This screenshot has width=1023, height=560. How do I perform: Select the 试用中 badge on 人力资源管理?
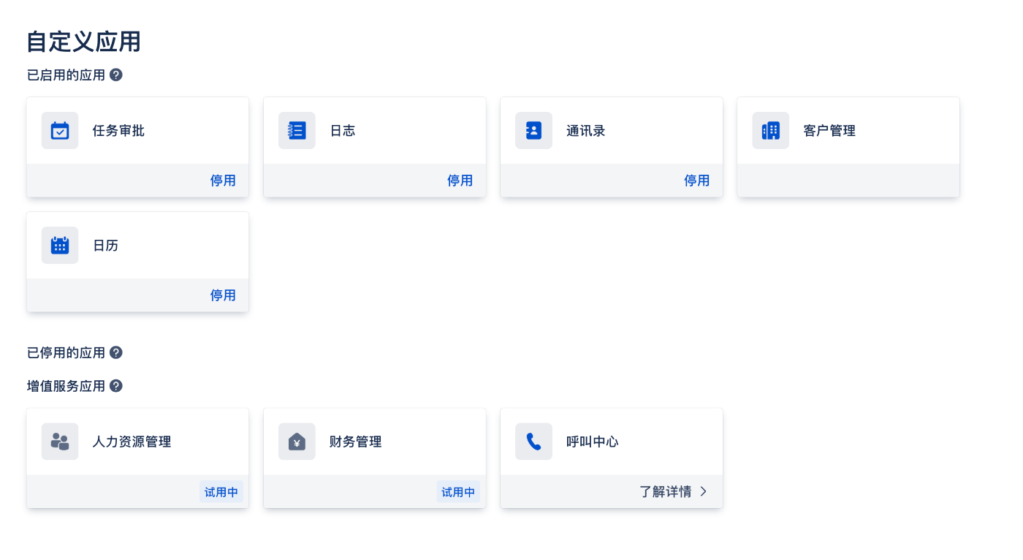221,492
